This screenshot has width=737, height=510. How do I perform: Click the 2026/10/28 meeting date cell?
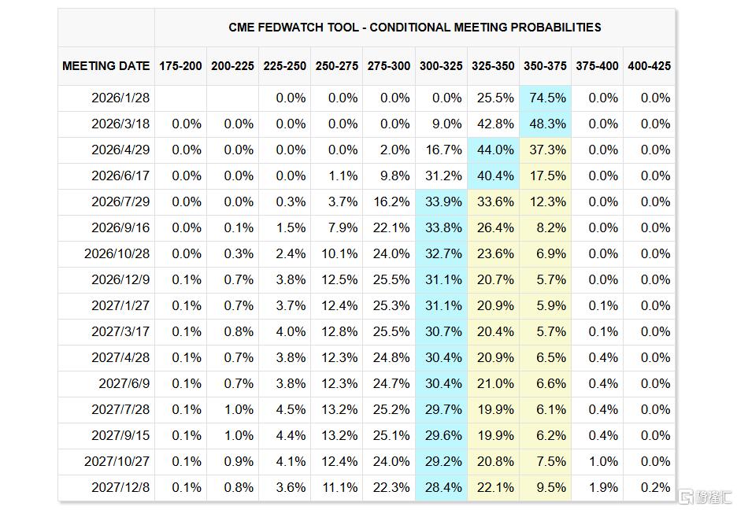(117, 253)
